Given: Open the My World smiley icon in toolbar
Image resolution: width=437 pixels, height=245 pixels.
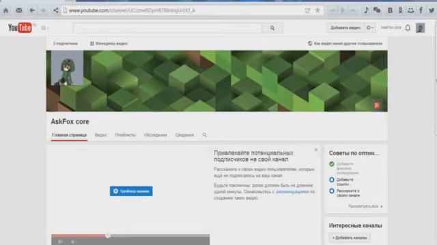Looking at the screenshot, I should tap(410, 11).
